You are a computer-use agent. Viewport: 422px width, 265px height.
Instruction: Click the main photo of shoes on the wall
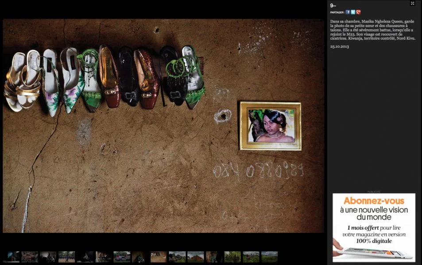(163, 125)
